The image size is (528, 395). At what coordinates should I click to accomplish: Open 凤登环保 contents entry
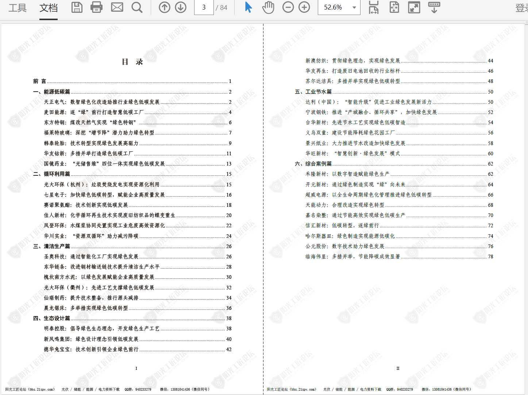138,225
